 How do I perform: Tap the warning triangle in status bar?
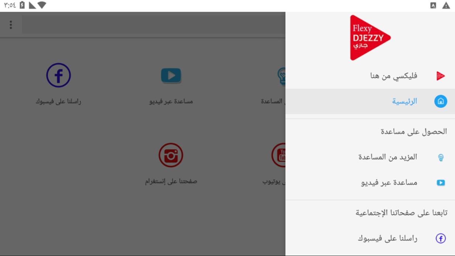pyautogui.click(x=446, y=6)
